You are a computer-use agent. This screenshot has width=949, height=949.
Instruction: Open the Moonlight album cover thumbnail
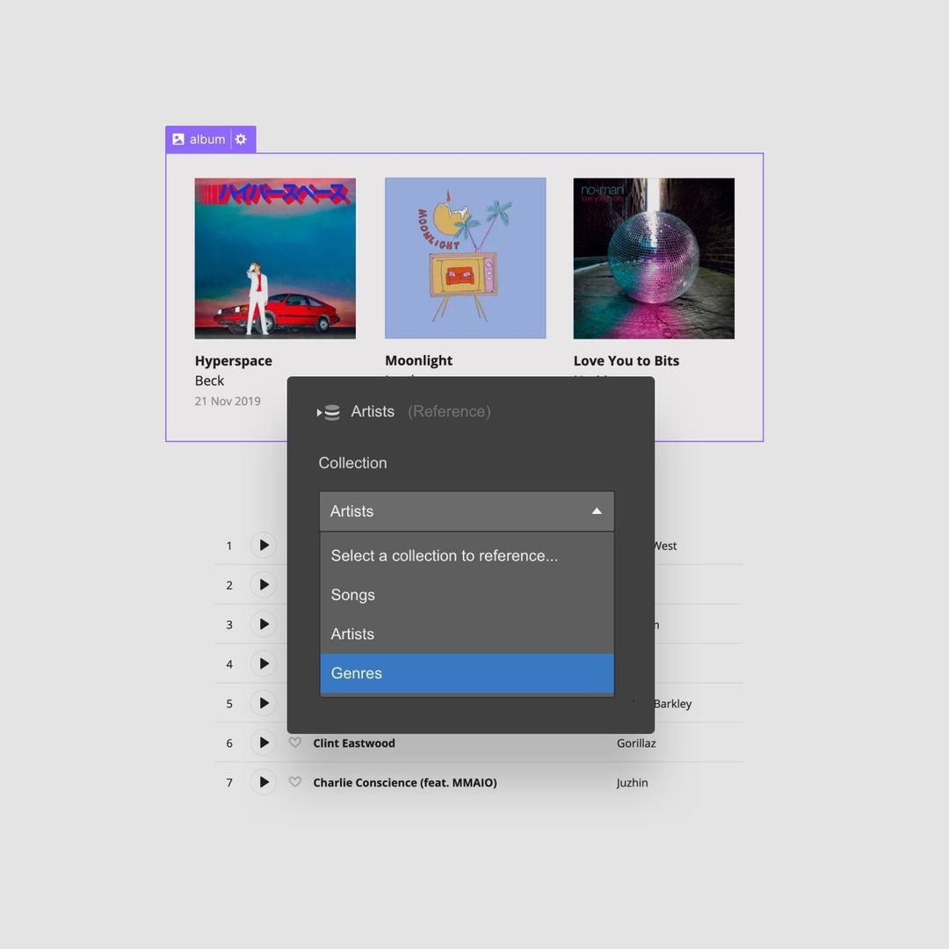(465, 257)
